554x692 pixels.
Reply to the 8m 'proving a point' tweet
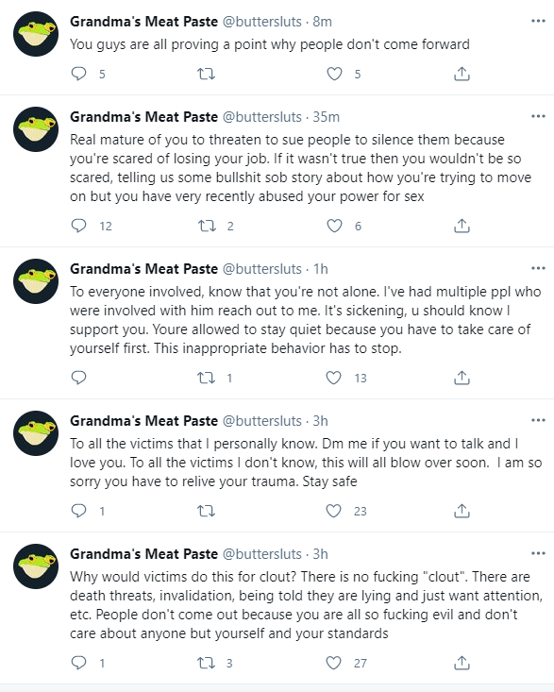tap(79, 74)
